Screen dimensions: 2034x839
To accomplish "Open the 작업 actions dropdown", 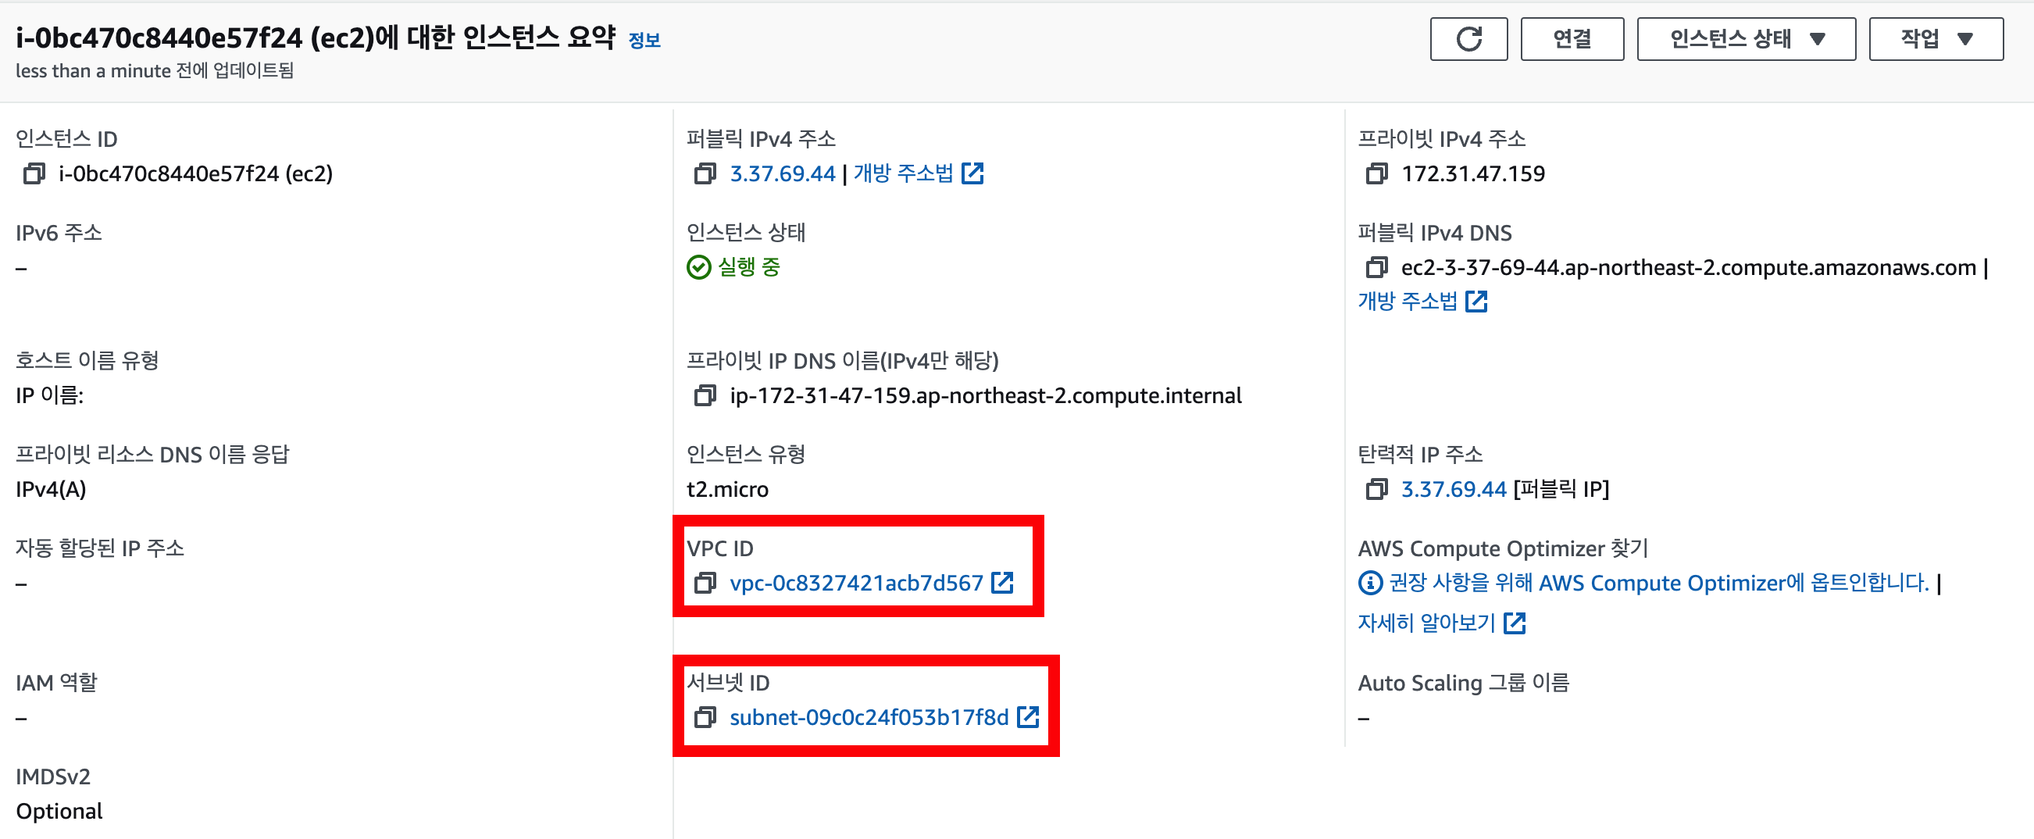I will tap(1936, 39).
